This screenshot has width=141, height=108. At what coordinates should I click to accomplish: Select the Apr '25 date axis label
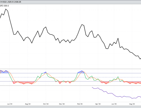(98, 104)
